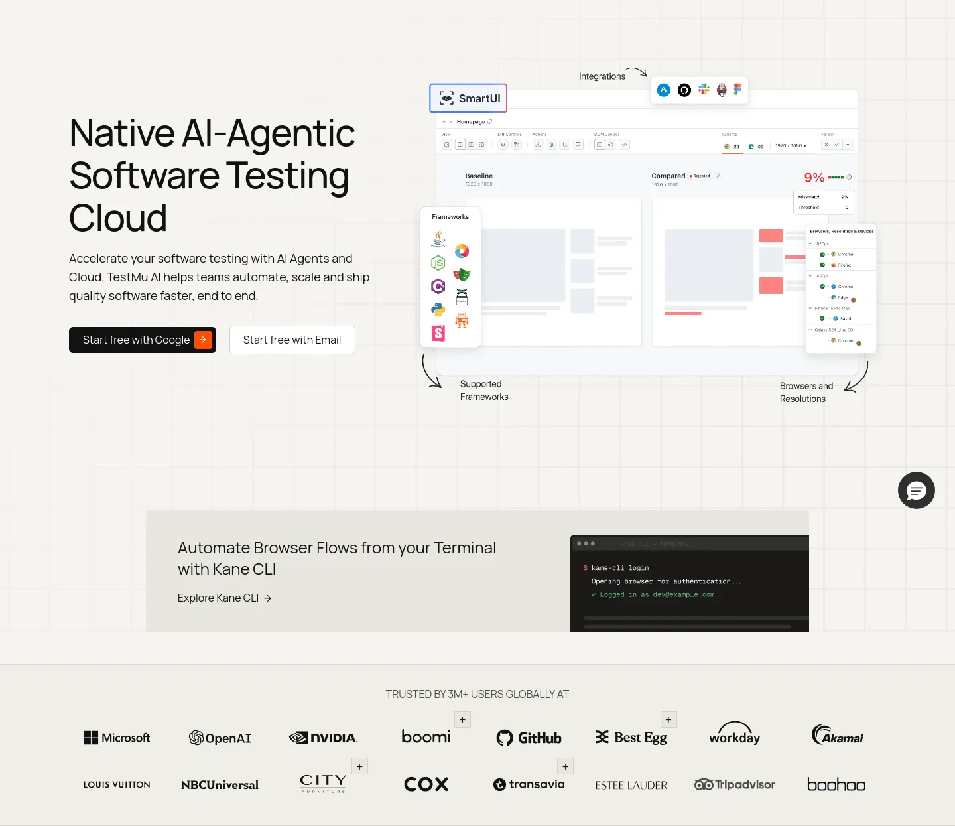Open the Explore Kane CLI link

(x=224, y=598)
